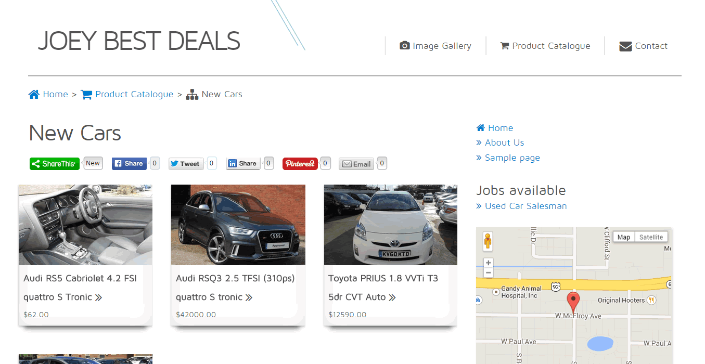Image resolution: width=705 pixels, height=364 pixels.
Task: Click the Pinterest count bubble
Action: [x=325, y=163]
